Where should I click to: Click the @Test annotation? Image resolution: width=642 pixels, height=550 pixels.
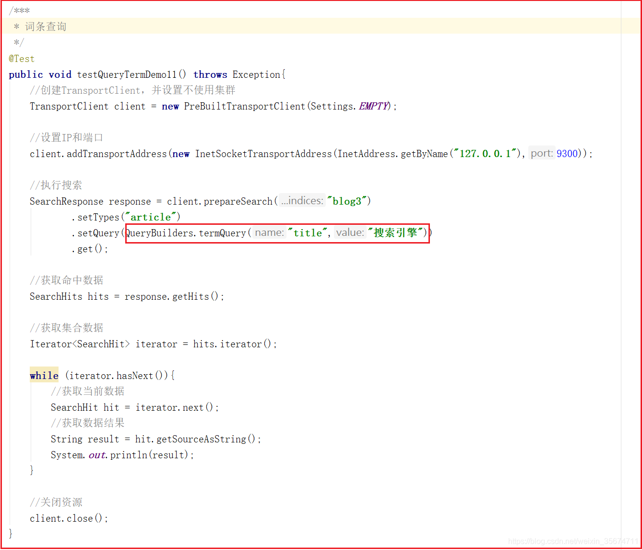22,59
